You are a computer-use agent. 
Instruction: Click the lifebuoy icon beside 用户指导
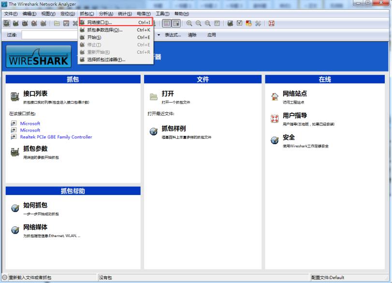coord(275,119)
